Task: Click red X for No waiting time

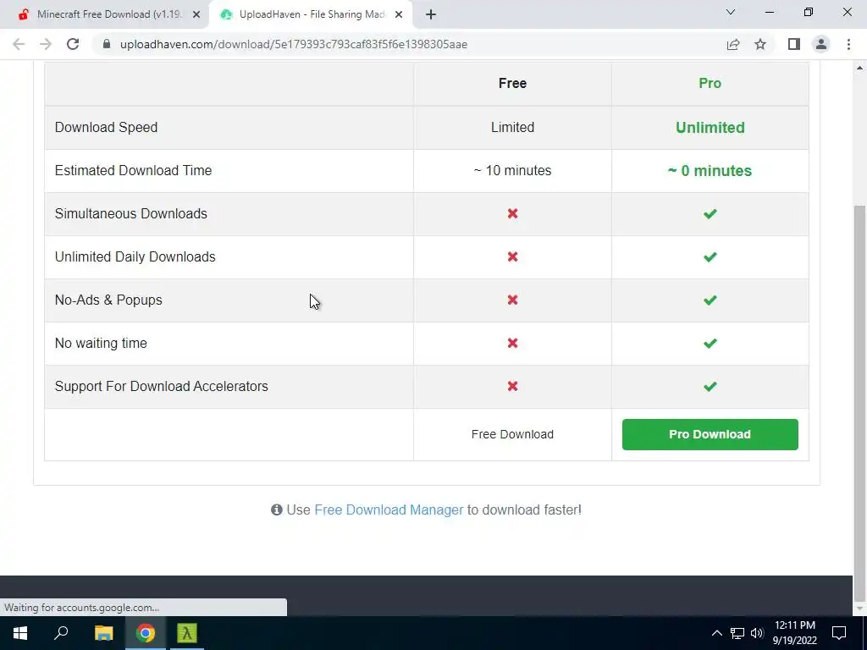Action: 512,343
